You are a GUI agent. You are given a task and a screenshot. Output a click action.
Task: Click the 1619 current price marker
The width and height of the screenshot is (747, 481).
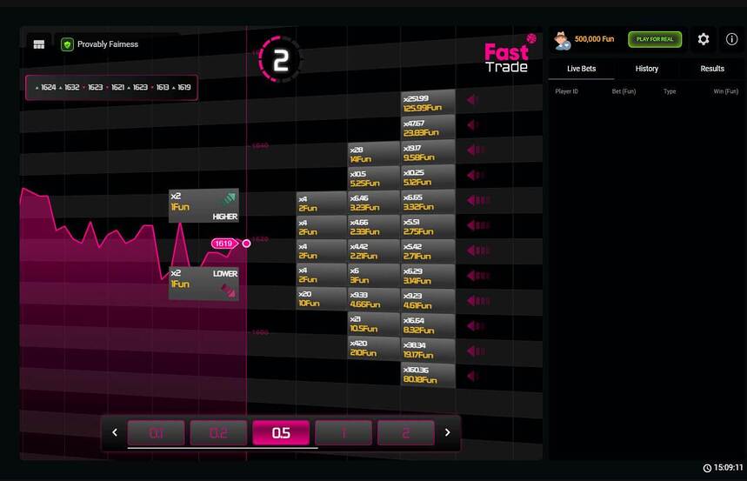(224, 244)
